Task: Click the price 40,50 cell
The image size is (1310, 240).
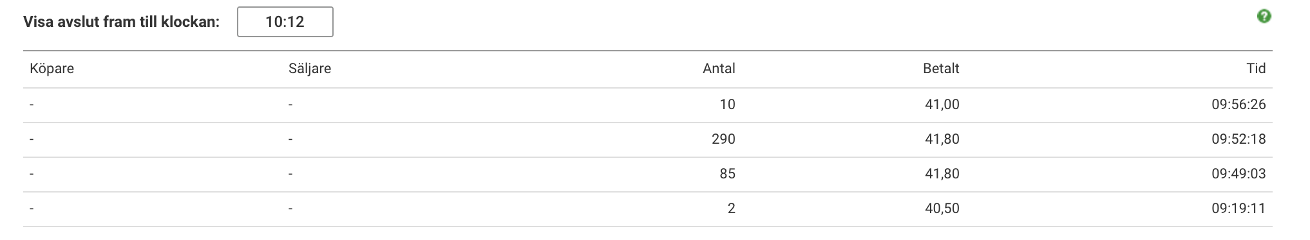Action: [942, 209]
